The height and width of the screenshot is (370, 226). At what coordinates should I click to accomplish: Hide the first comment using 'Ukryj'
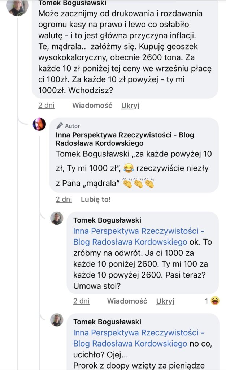point(130,106)
